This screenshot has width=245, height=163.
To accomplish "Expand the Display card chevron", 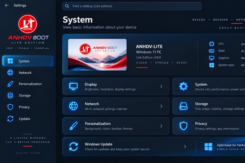I will (x=161, y=86).
